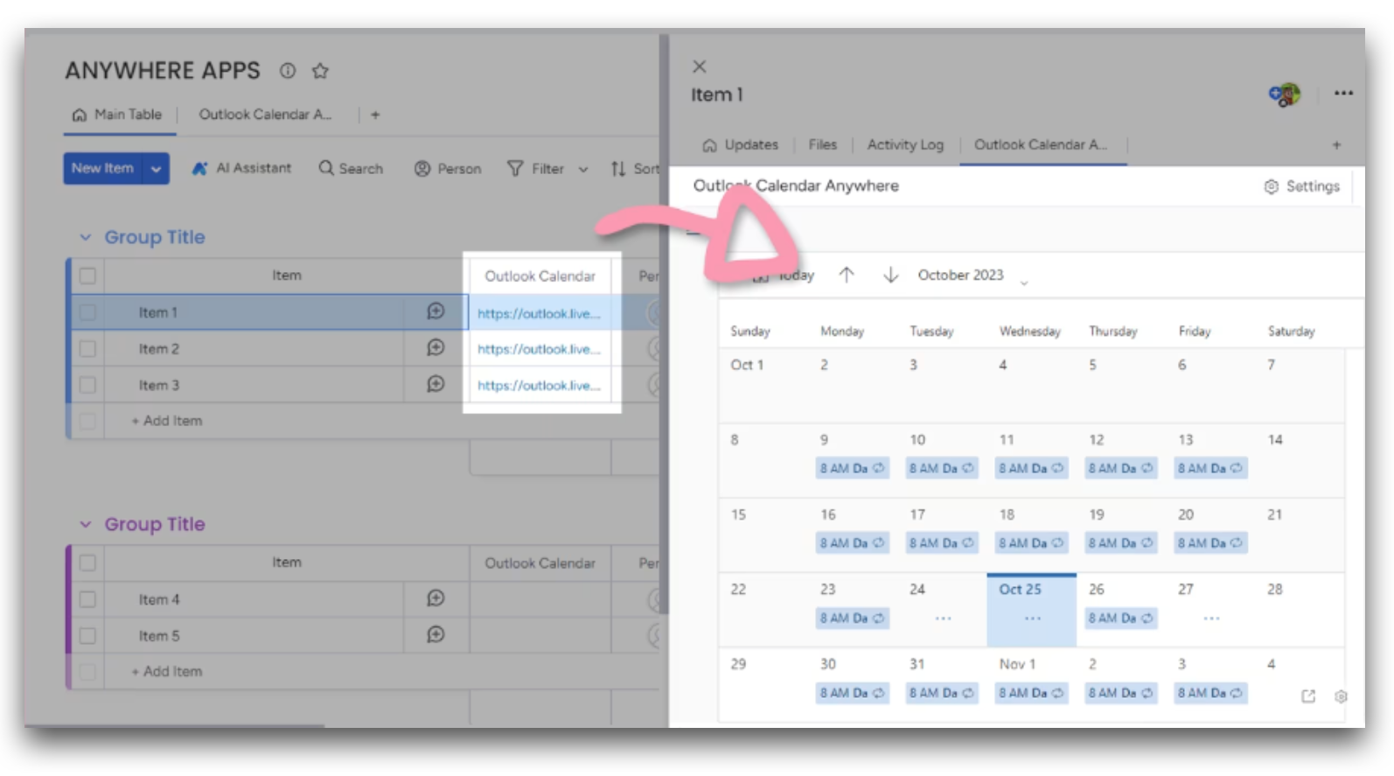Add a new view tab in item panel
This screenshot has width=1394, height=776.
coord(1336,145)
